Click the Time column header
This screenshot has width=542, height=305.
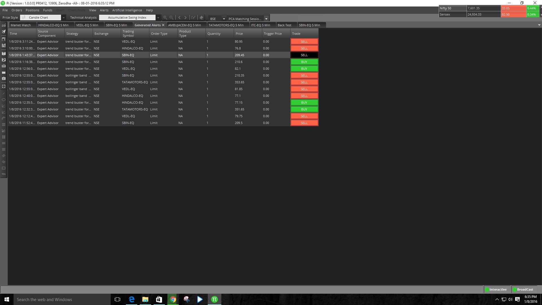[22, 34]
